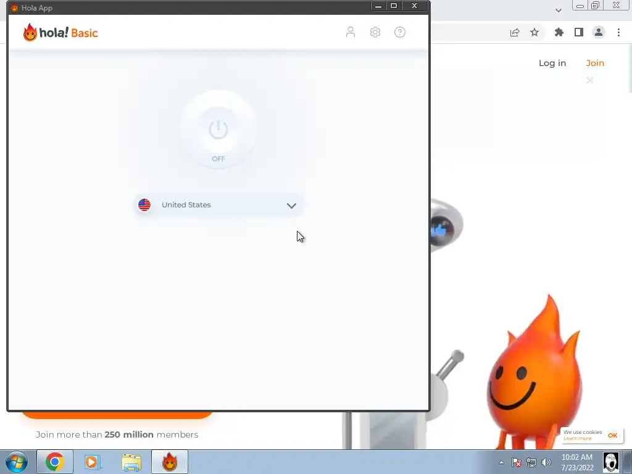
Task: Minimize the Hola App window
Action: pos(378,6)
